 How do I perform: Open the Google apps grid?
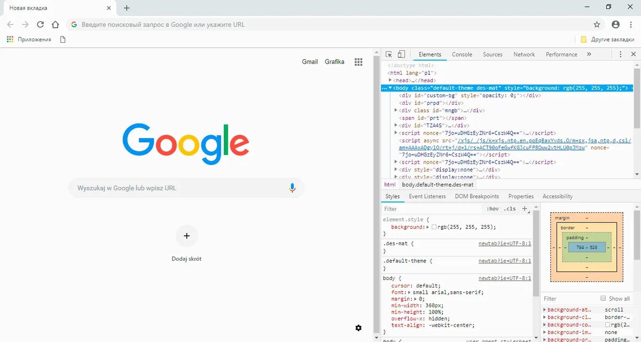click(x=358, y=62)
